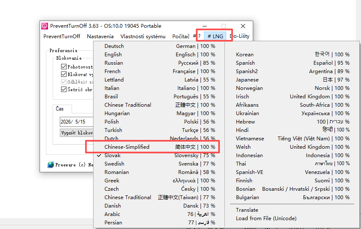Open the # LNG language menu
Viewport: 361px width, 229px height.
215,36
